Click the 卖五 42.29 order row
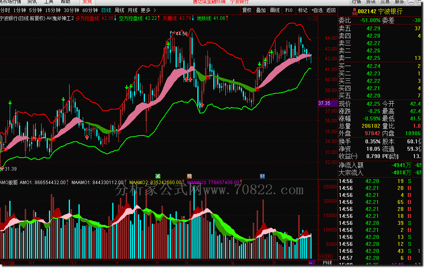 (380, 28)
